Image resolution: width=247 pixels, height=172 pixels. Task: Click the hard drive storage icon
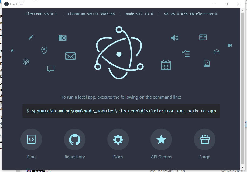[x=217, y=52]
